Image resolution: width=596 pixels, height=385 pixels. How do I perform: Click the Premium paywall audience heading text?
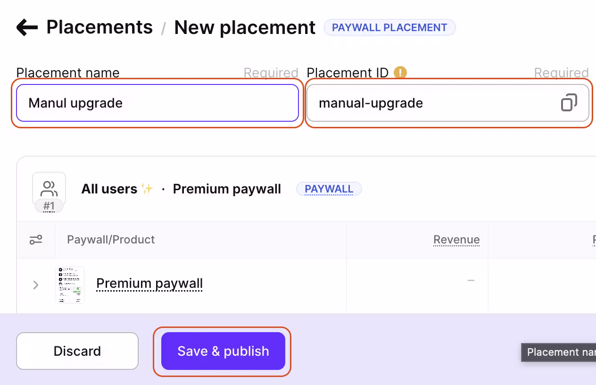click(x=227, y=189)
